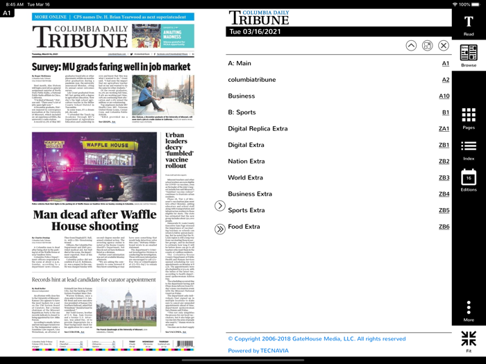
Task: Click the Tue 03/16/2021 date bar
Action: [x=339, y=32]
